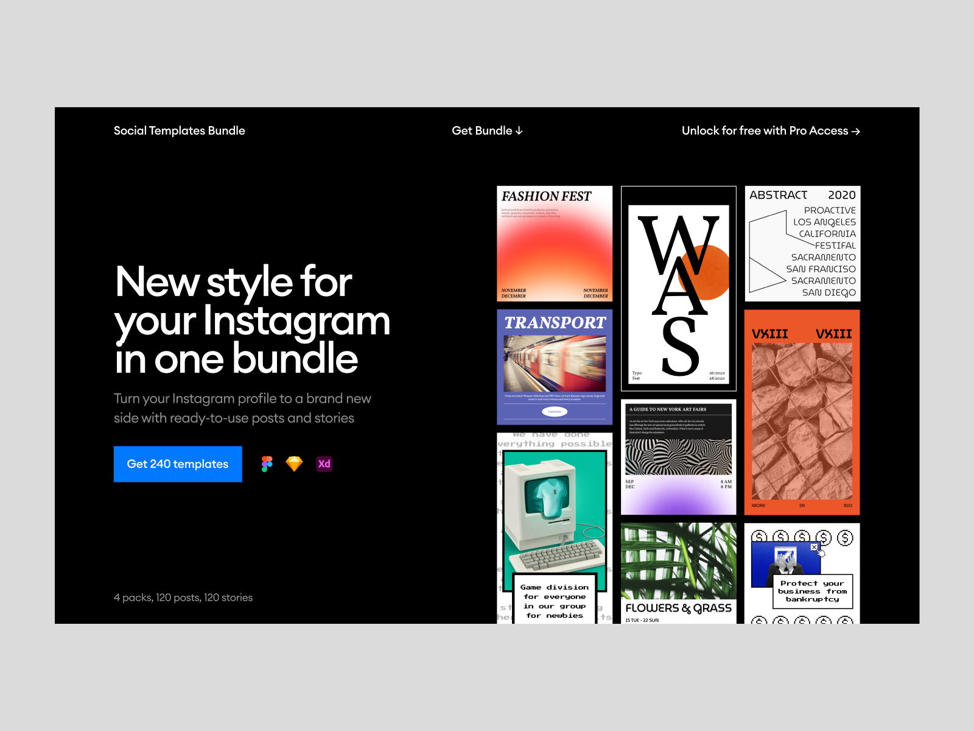Click the Social Templates Bundle logo text

click(180, 130)
